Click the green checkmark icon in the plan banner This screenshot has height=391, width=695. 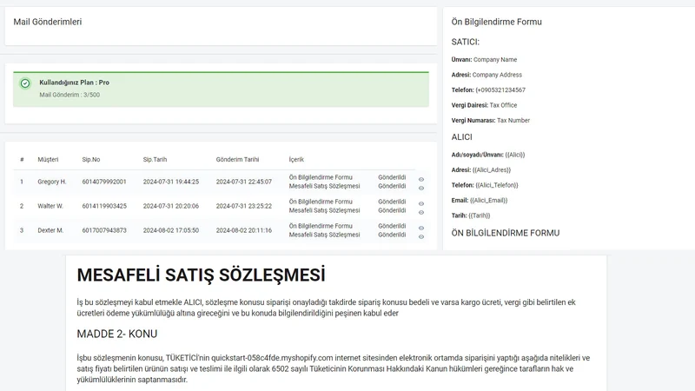[25, 83]
